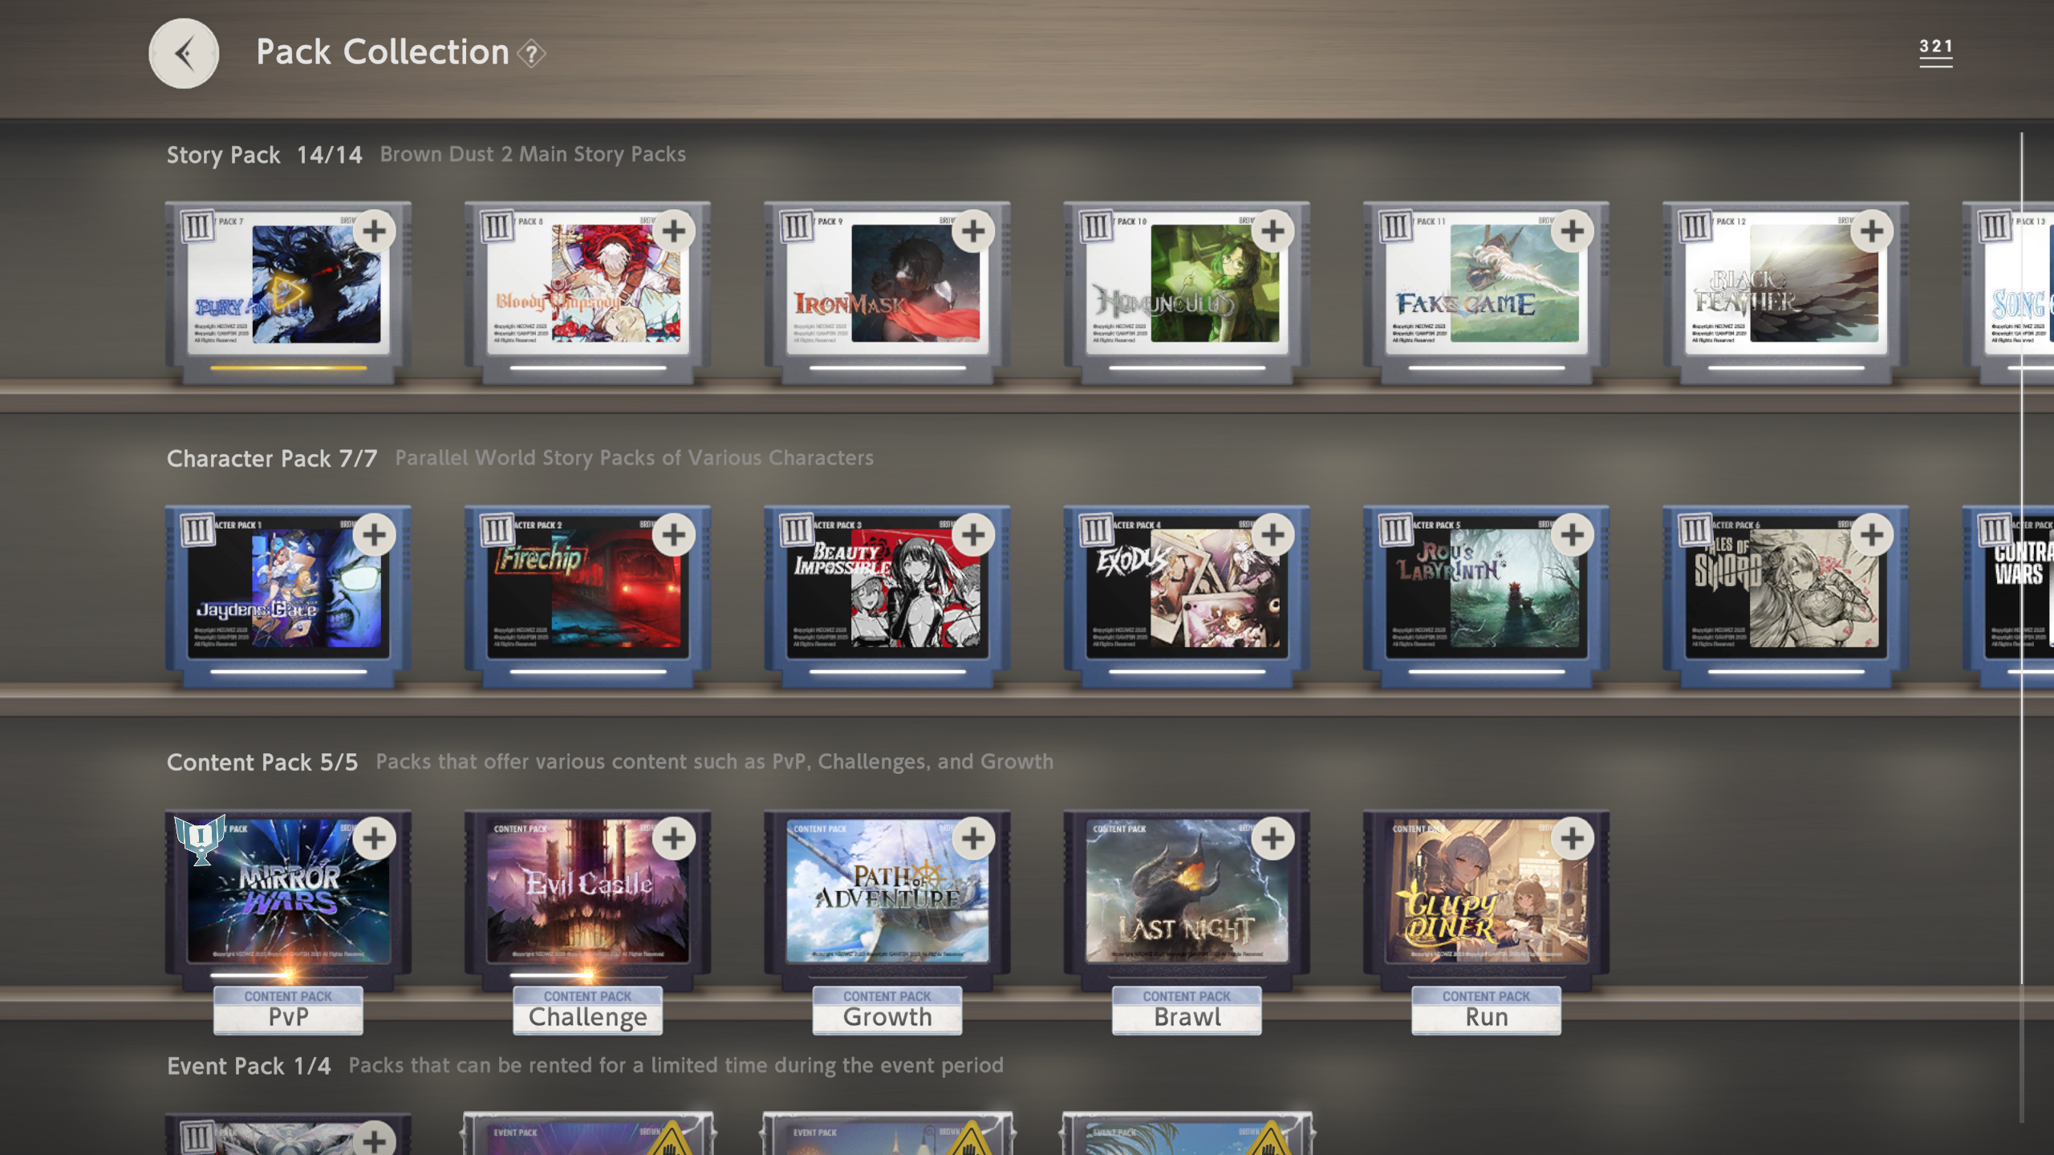Open the Jayden's Gate character pack
This screenshot has width=2054, height=1155.
pos(288,596)
